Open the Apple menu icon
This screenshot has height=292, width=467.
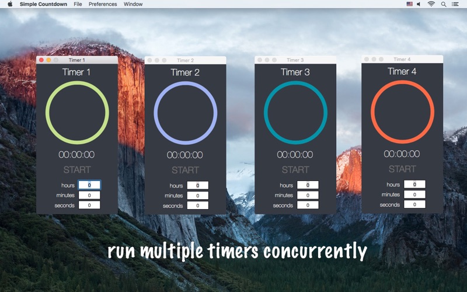click(x=9, y=4)
